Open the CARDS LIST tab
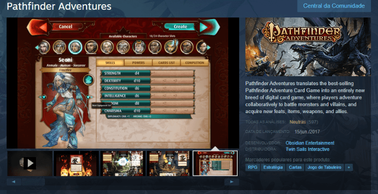The width and height of the screenshot is (378, 194). (166, 63)
